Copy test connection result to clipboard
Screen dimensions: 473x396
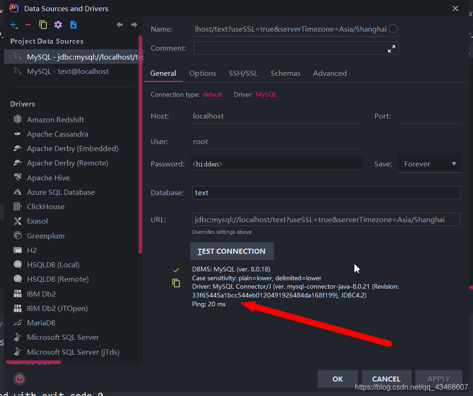point(176,283)
